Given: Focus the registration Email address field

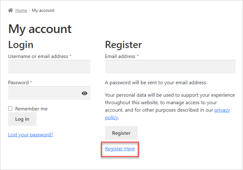Looking at the screenshot, I should (170, 67).
